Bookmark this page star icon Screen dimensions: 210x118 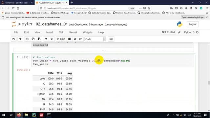coord(149,8)
